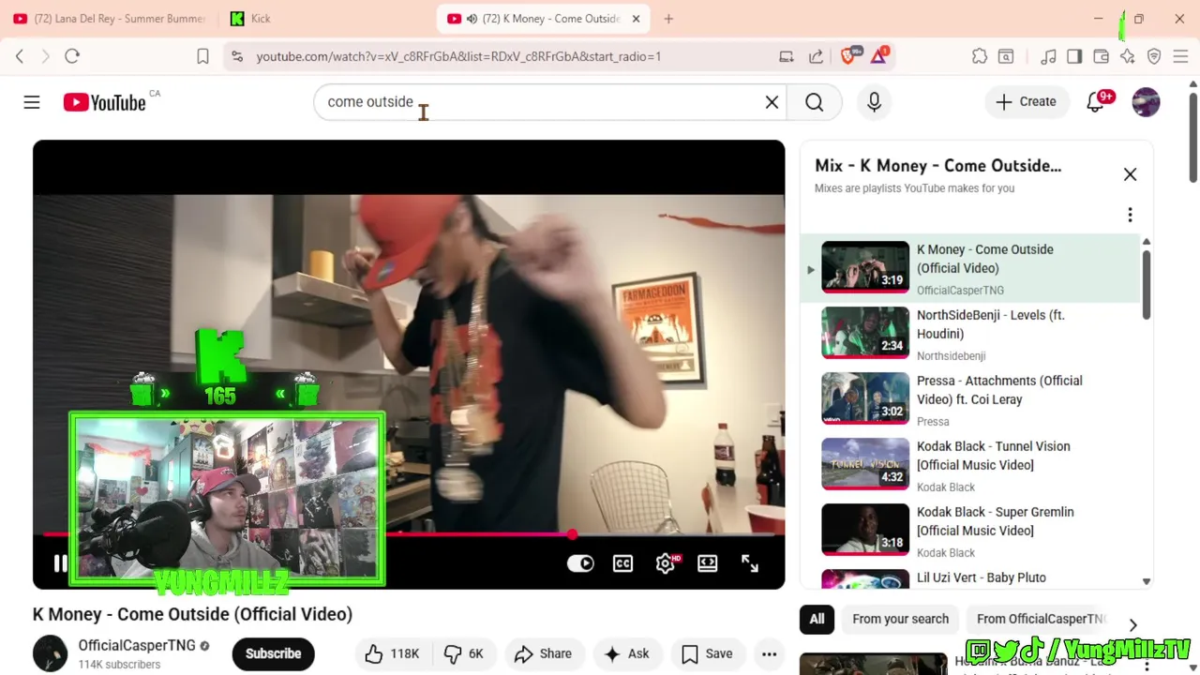Go back in browser history
The height and width of the screenshot is (675, 1200).
click(20, 56)
